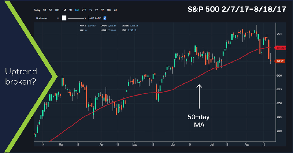Show year-to-date with YTD
The image size is (293, 153).
(x=84, y=10)
